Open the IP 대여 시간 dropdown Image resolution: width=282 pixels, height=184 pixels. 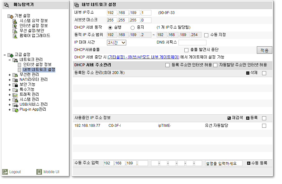117,43
